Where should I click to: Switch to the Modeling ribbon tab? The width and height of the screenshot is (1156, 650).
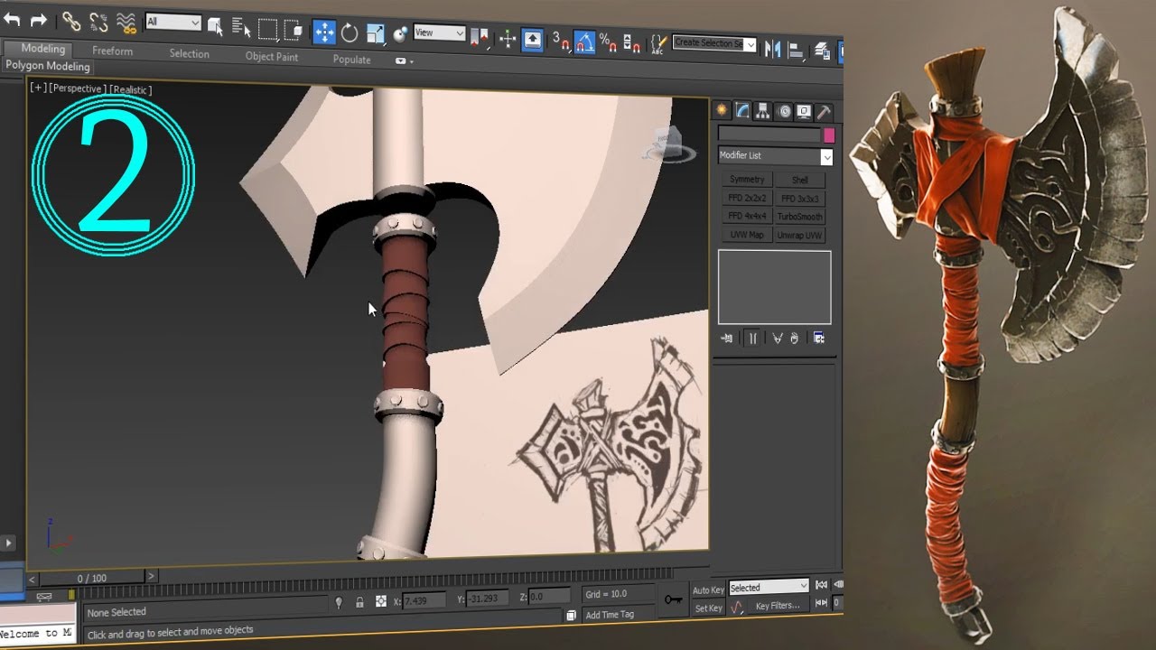(43, 49)
